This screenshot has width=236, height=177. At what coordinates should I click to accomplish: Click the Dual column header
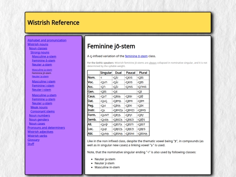click(118, 73)
